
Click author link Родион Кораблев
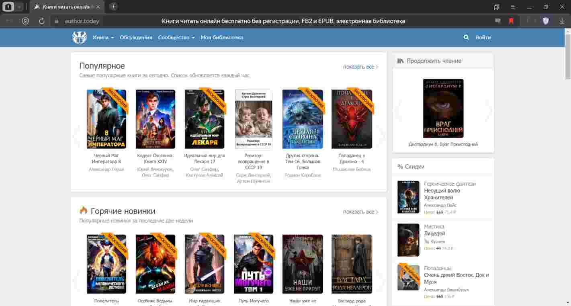[x=303, y=175]
